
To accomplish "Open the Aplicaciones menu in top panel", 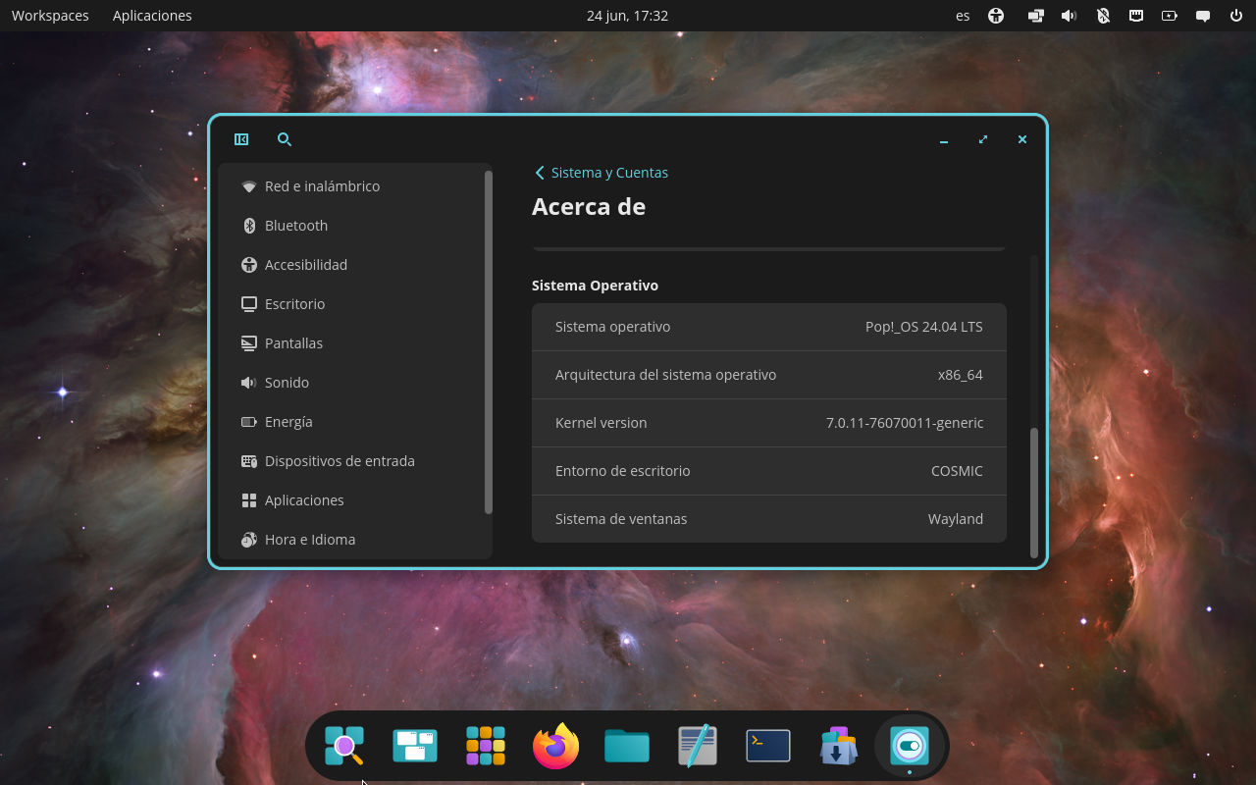I will click(x=152, y=16).
